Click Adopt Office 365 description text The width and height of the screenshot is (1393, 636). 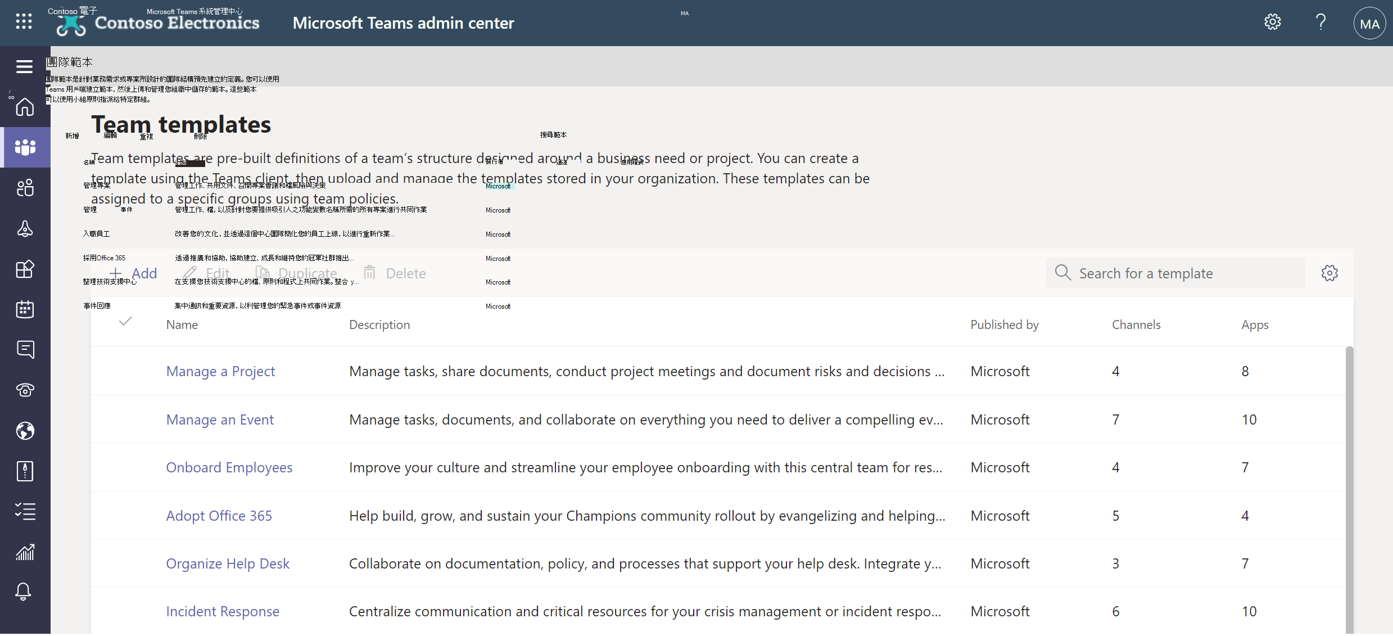647,516
